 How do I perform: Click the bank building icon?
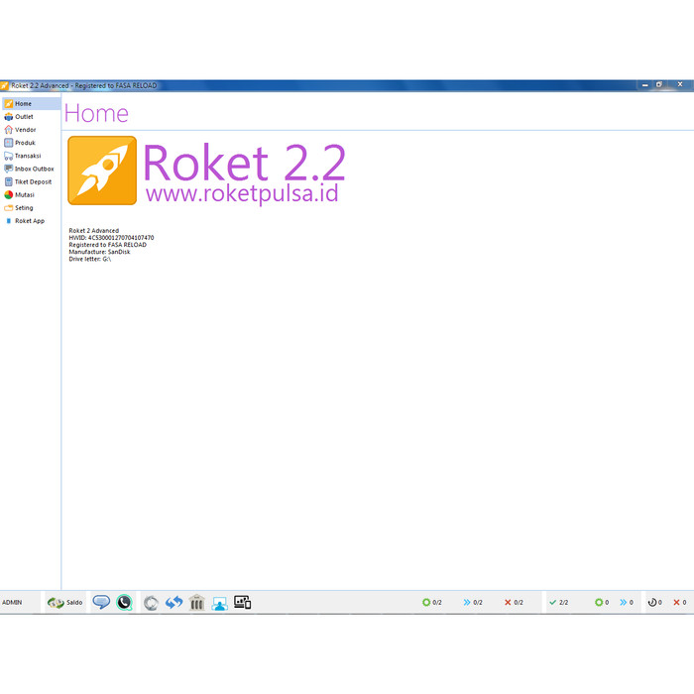pyautogui.click(x=196, y=603)
